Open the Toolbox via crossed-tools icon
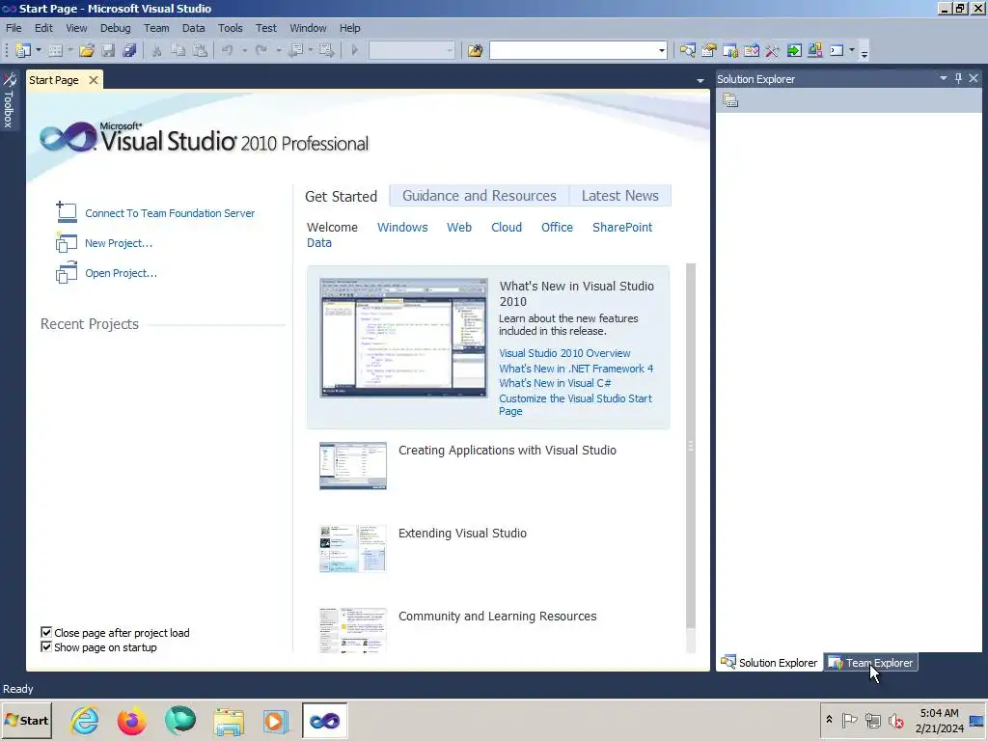The image size is (988, 741). point(773,50)
